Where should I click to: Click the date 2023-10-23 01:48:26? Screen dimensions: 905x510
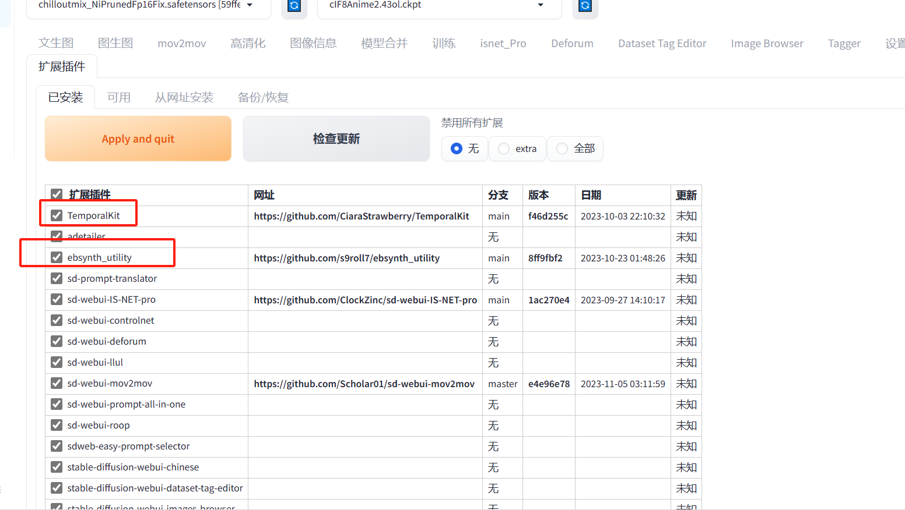(623, 258)
